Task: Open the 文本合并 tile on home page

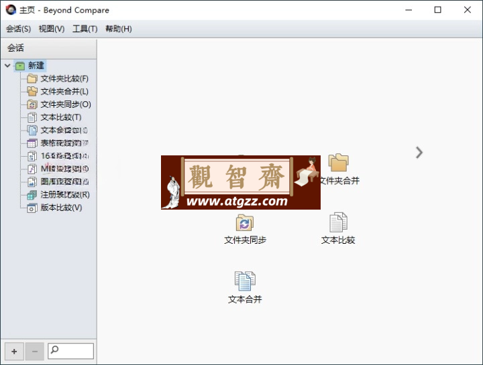Action: 245,288
